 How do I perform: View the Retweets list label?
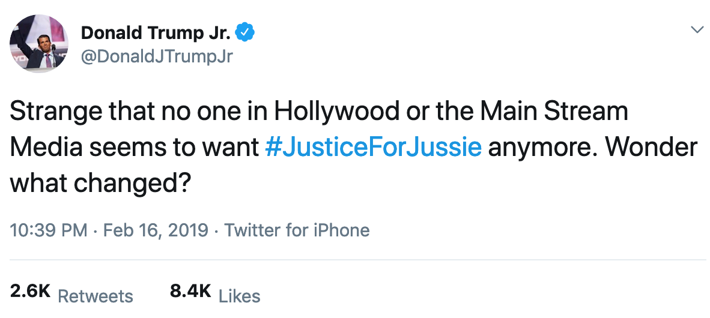[95, 296]
